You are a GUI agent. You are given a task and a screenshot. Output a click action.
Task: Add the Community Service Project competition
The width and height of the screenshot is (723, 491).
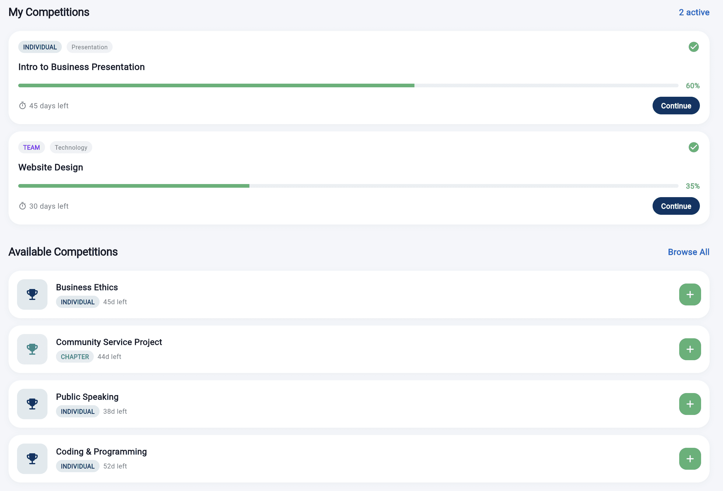point(690,349)
